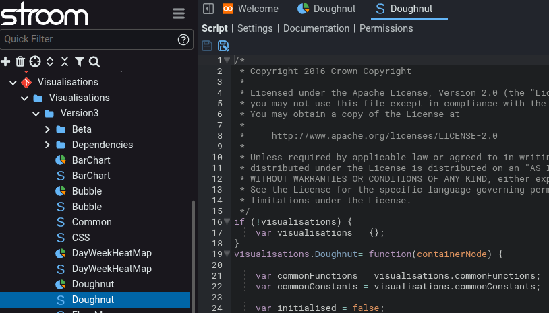The width and height of the screenshot is (549, 313).
Task: Select the Version3 folder label
Action: pos(80,113)
